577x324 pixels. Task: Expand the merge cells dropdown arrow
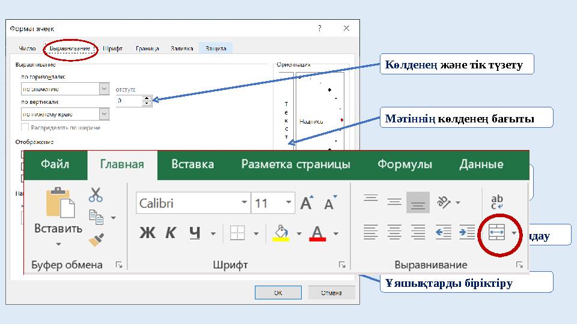(x=514, y=233)
